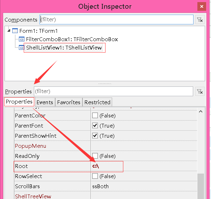211x199 pixels.
Task: Switch to the Events tab
Action: point(45,102)
